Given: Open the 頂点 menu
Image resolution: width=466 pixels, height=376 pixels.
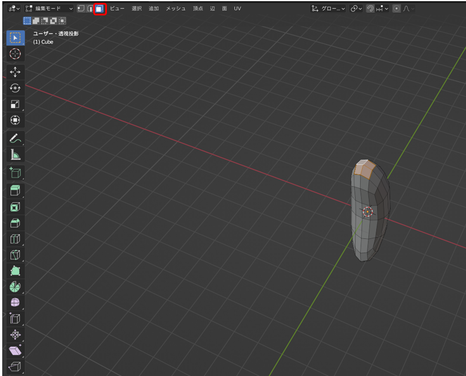Looking at the screenshot, I should (198, 9).
